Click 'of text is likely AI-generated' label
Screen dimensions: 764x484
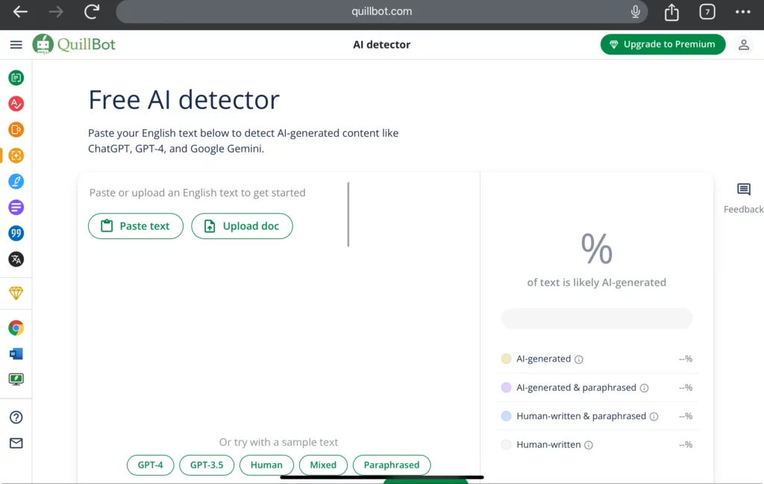pos(596,282)
